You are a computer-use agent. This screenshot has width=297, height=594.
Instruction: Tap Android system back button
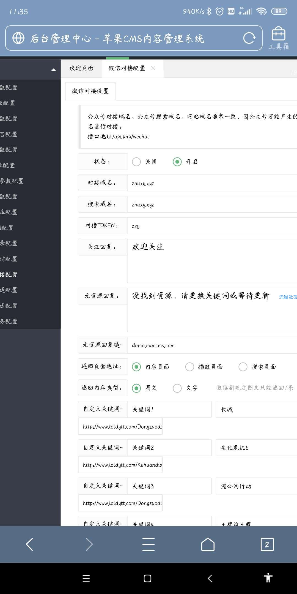210,578
